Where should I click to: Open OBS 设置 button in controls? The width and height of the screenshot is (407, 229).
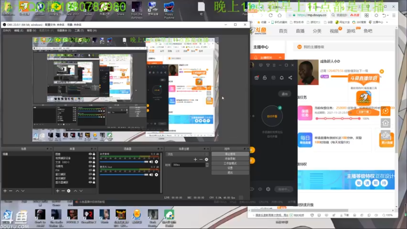230,168
